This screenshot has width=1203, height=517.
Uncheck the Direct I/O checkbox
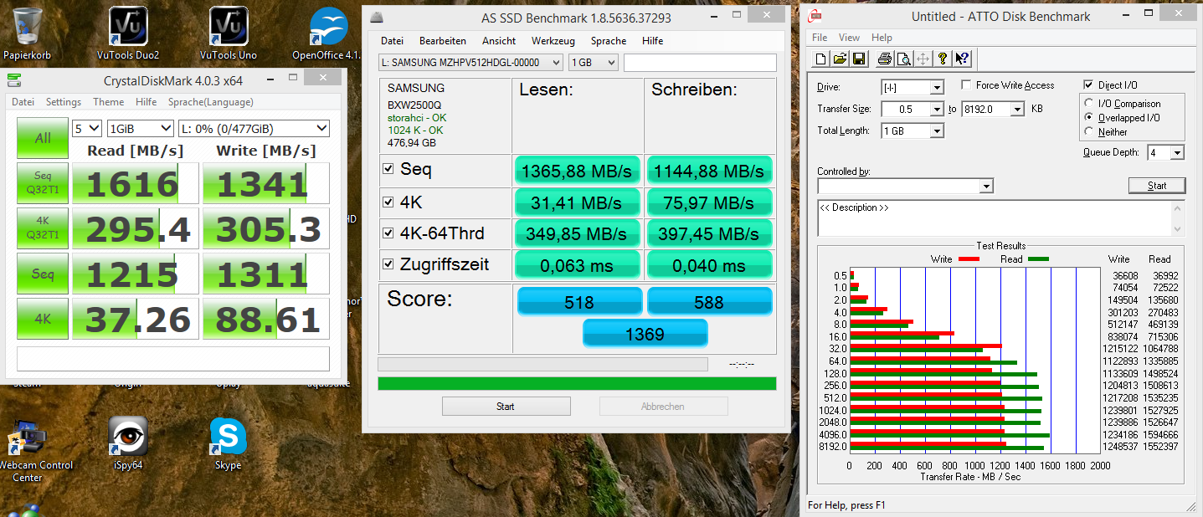coord(1088,85)
